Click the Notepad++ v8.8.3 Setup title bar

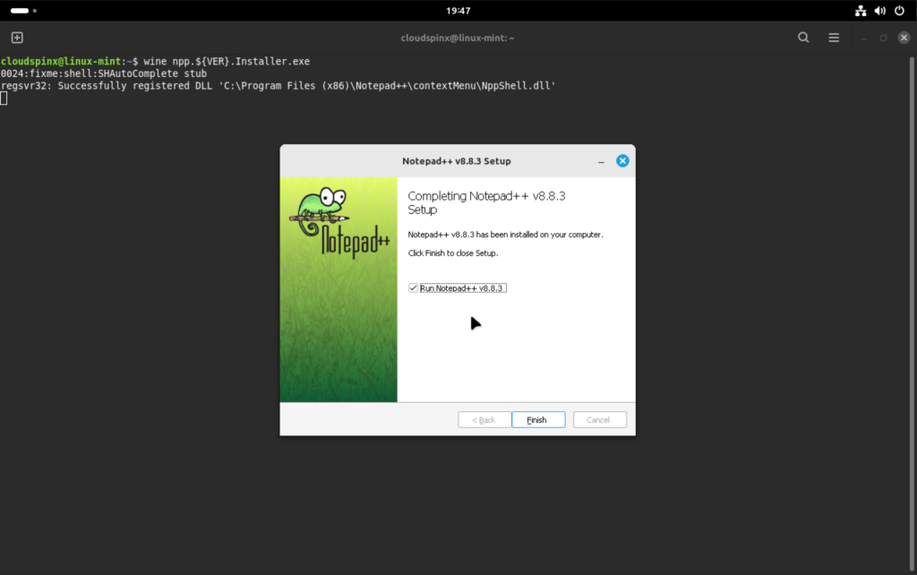[x=457, y=161]
